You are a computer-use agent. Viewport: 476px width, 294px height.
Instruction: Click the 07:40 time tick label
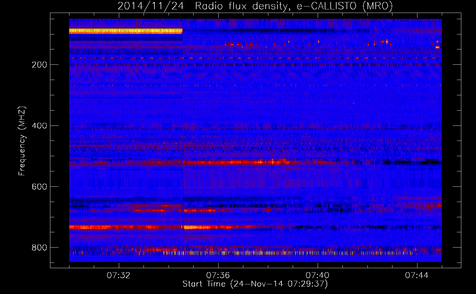coord(317,275)
